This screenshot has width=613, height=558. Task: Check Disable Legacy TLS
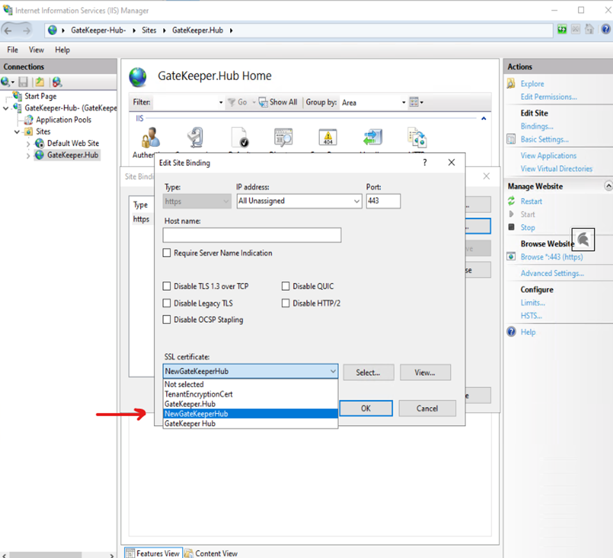pyautogui.click(x=167, y=303)
